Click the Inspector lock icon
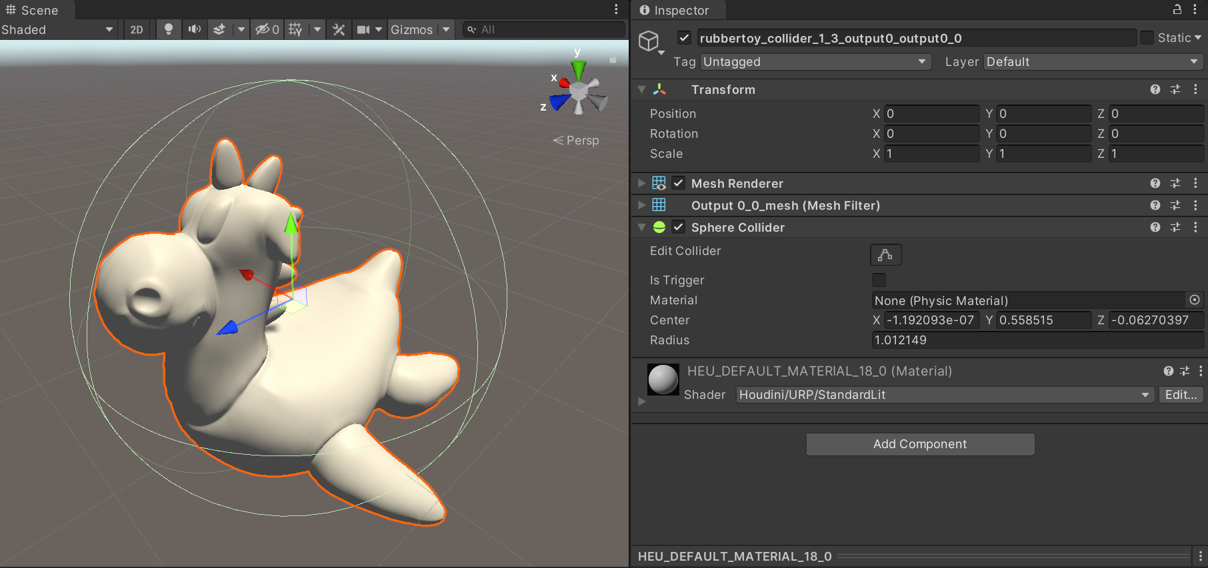The height and width of the screenshot is (568, 1208). (x=1177, y=9)
